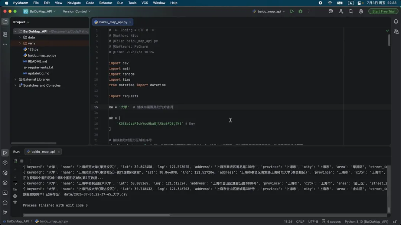Click 4 spaces indent setting
The image size is (401, 225).
[331, 221]
